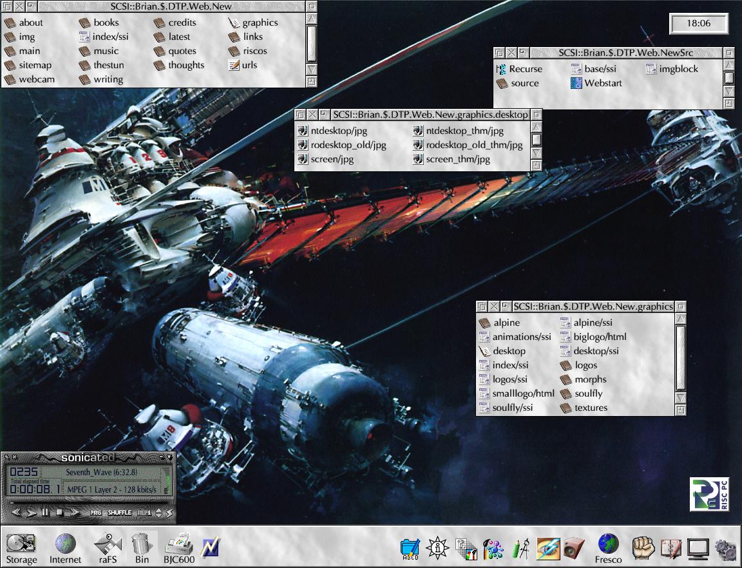Viewport: 742px width, 568px height.
Task: Open the thoughts folder in Web.New window
Action: pyautogui.click(x=179, y=65)
